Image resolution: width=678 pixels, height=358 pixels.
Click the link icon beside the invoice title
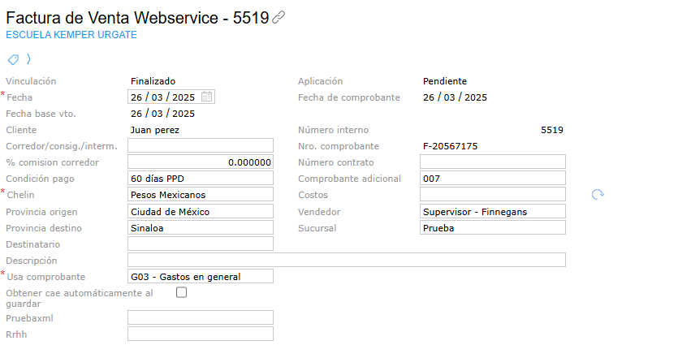tap(279, 18)
